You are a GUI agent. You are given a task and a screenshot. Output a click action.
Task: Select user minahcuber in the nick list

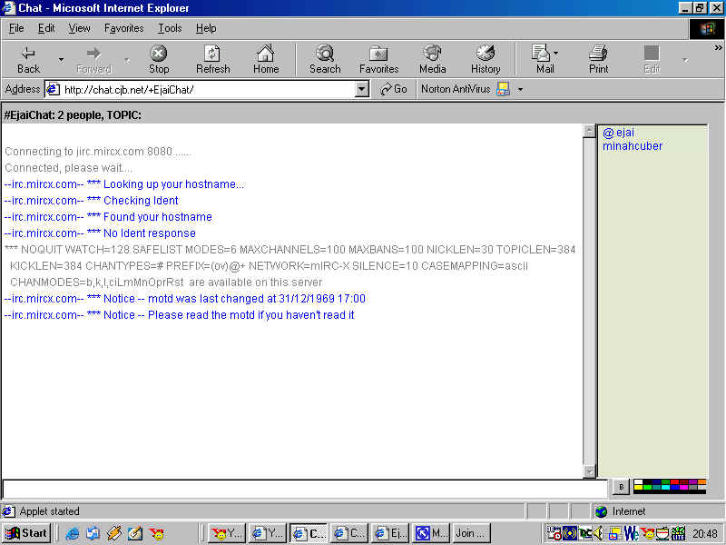[633, 146]
